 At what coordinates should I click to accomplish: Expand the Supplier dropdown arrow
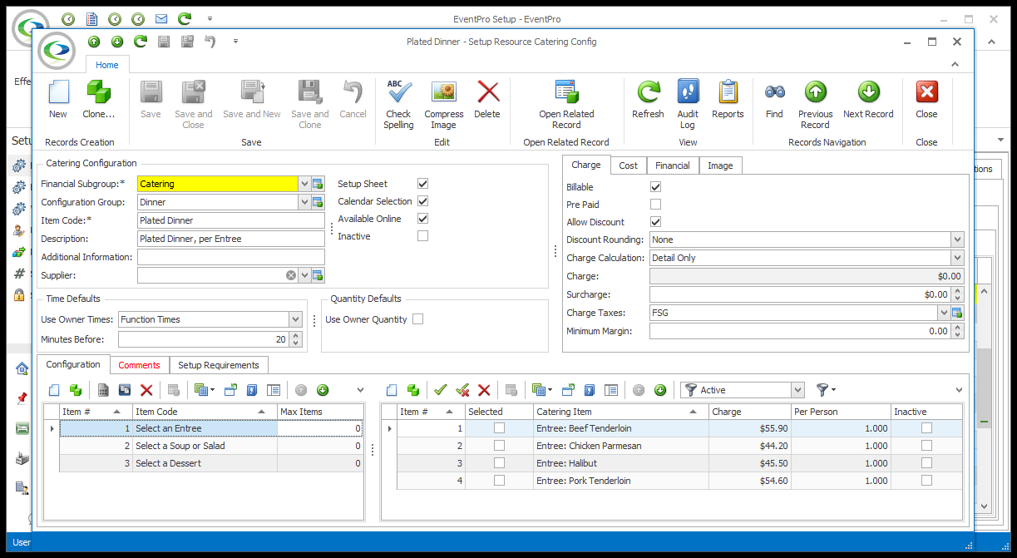tap(304, 275)
